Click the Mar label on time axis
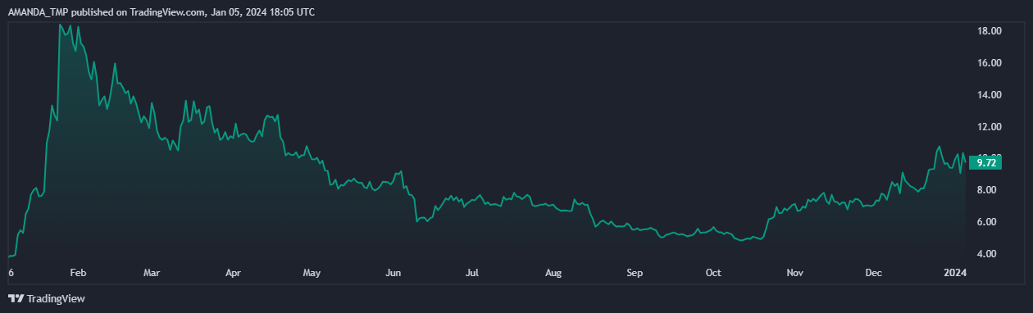 click(x=152, y=273)
